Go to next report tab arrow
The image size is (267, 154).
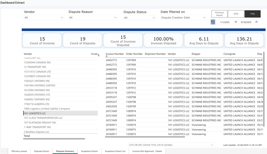[x=6, y=151]
